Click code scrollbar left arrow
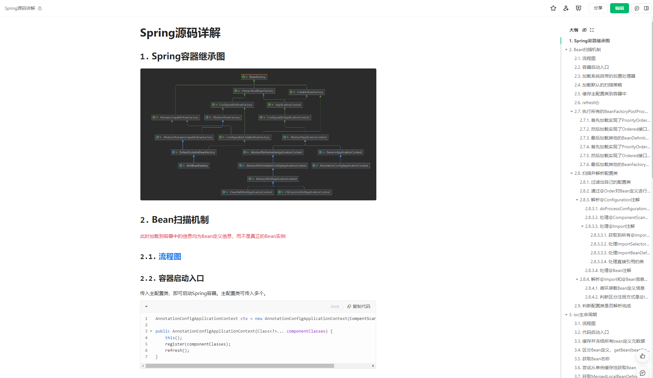 (143, 366)
